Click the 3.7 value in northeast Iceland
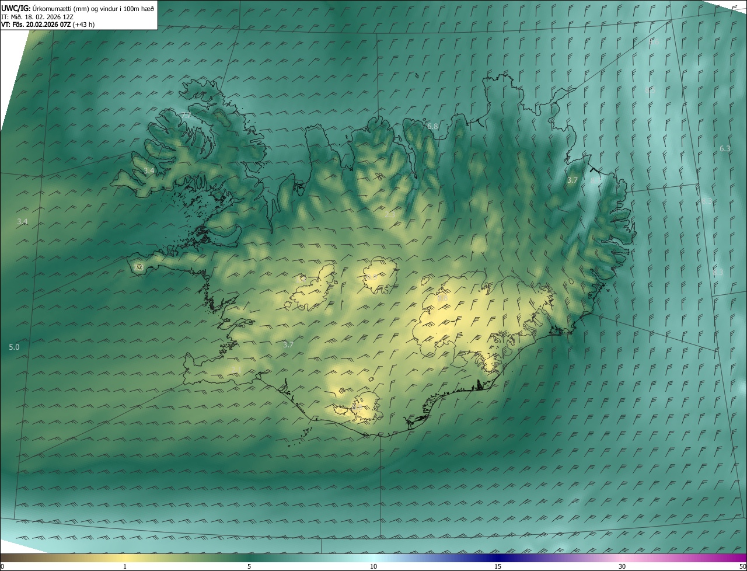The image size is (747, 571). (x=572, y=181)
